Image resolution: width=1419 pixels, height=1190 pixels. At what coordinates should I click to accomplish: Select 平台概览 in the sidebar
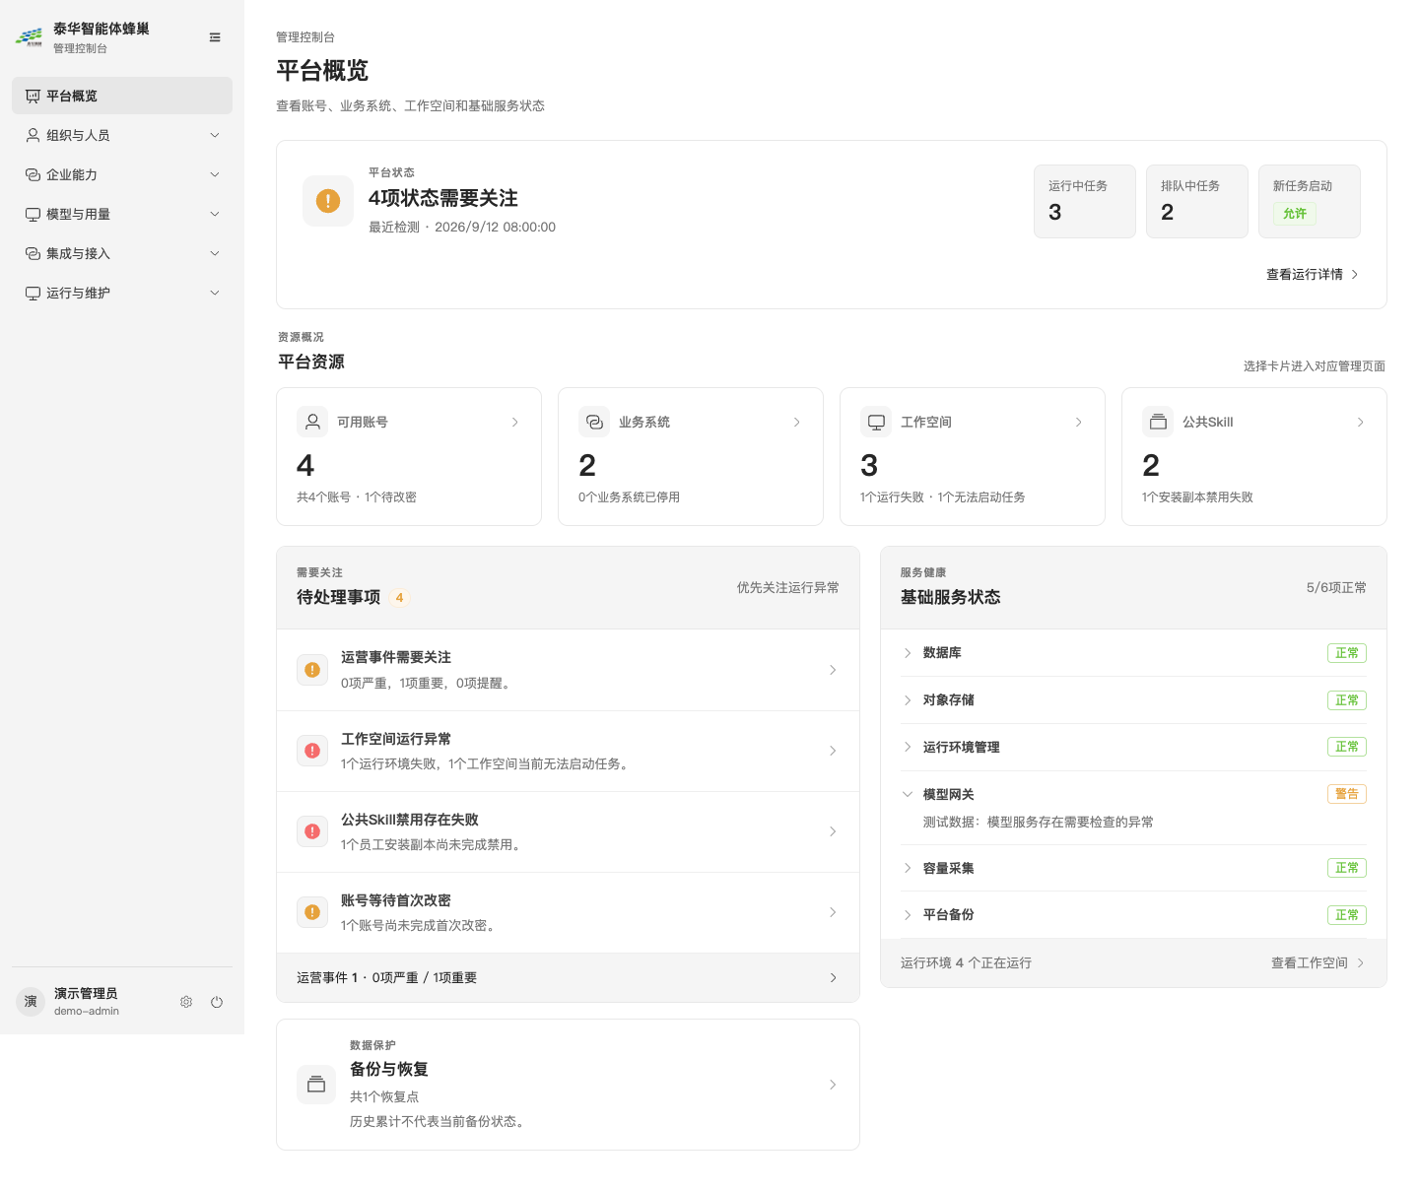click(x=122, y=96)
